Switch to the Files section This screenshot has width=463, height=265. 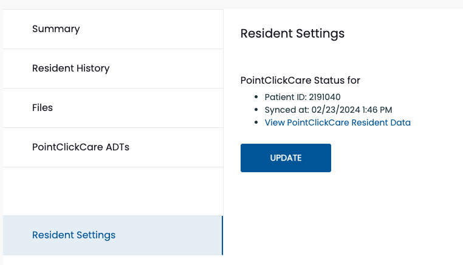click(x=113, y=108)
